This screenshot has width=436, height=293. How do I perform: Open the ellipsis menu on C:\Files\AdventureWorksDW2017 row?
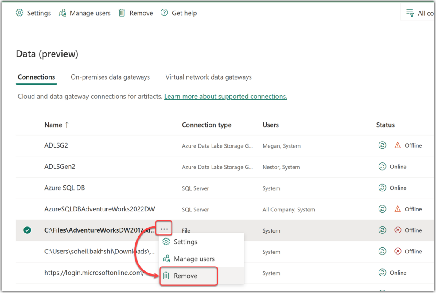click(164, 229)
